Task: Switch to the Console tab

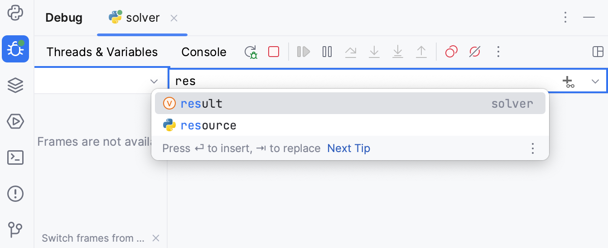Action: (204, 52)
